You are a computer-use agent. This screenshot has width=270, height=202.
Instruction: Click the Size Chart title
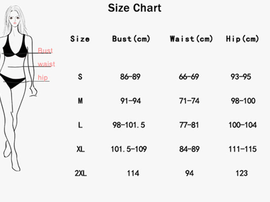tap(135, 8)
